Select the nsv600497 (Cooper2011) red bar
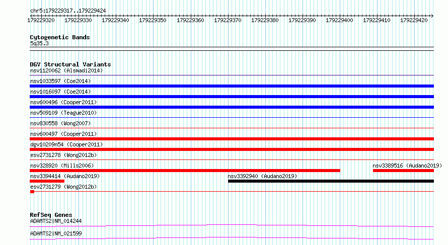 pos(232,139)
